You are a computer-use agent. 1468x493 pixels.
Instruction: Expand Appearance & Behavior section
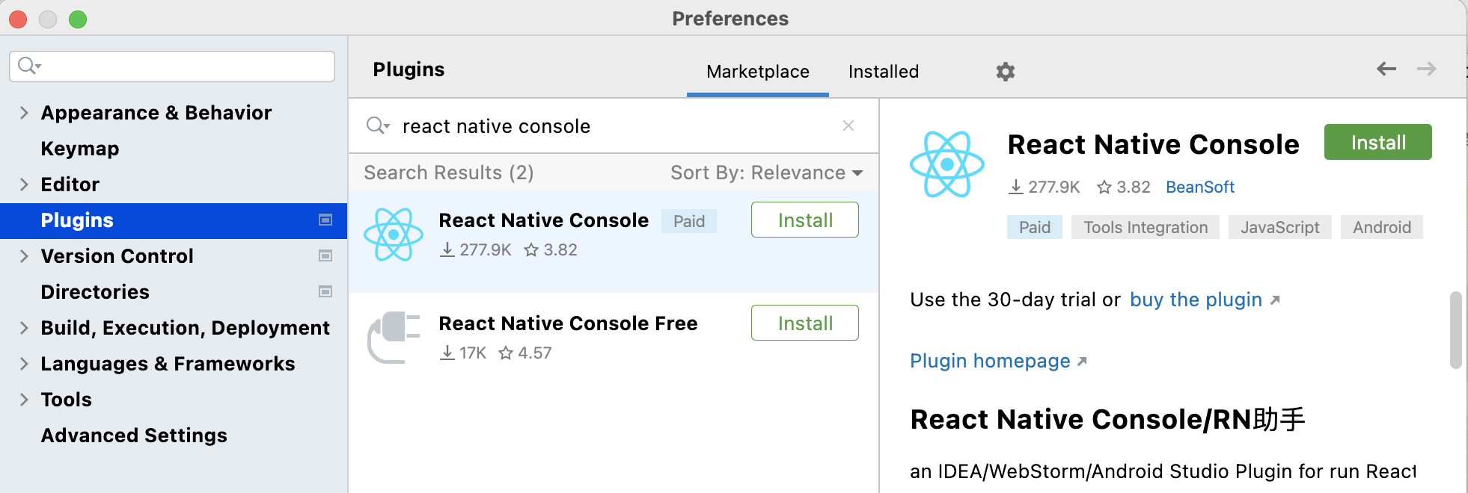tap(24, 113)
